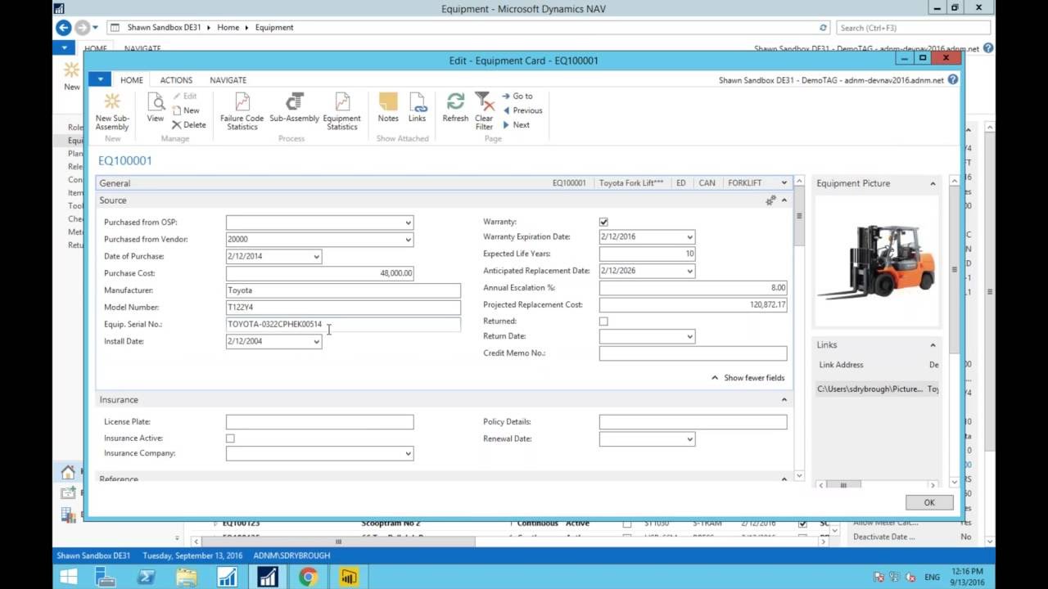
Task: Show attached Links
Action: coord(418,108)
